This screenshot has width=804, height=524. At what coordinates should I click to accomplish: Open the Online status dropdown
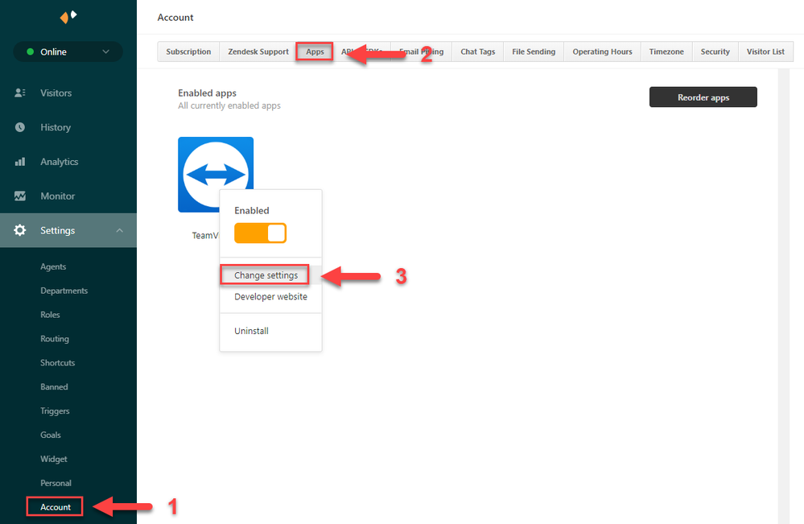(x=68, y=51)
